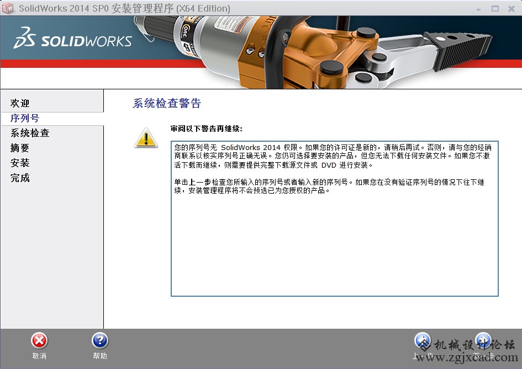Click the red Cancel (取消) icon
The height and width of the screenshot is (369, 522).
[x=39, y=340]
